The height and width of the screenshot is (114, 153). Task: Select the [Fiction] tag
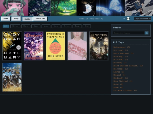tap(118, 60)
